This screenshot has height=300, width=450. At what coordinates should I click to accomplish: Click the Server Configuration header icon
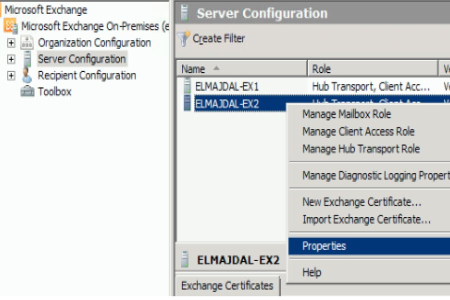click(185, 13)
